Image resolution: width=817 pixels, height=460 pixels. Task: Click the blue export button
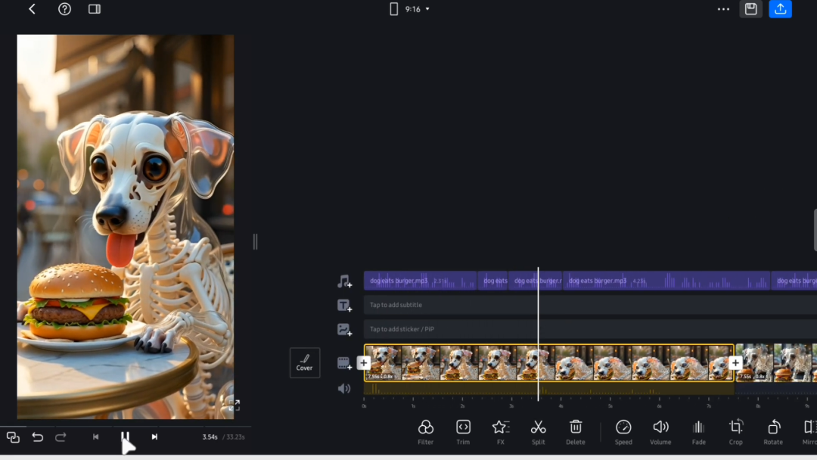pos(780,9)
